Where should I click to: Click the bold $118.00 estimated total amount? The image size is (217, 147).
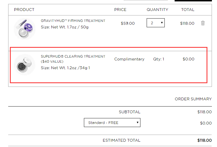pyautogui.click(x=205, y=140)
